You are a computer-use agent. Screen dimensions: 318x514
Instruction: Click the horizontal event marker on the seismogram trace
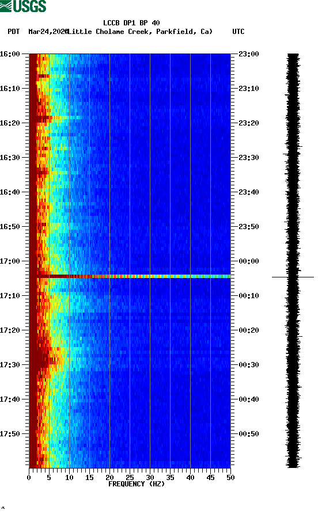coord(293,277)
